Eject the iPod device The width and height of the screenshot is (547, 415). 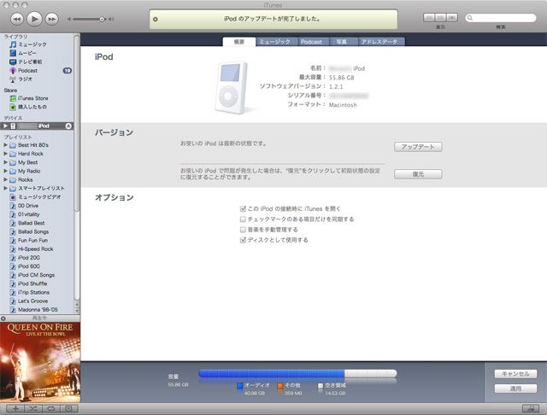click(68, 126)
